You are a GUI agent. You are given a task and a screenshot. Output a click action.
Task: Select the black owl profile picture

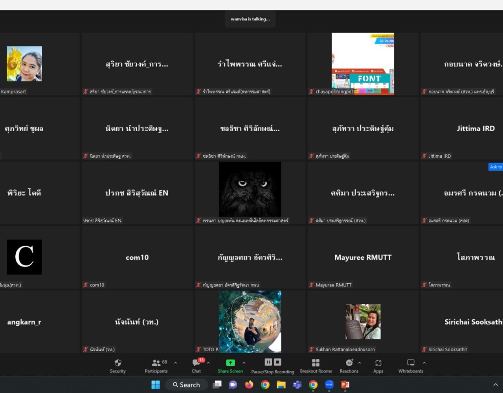[x=250, y=189]
